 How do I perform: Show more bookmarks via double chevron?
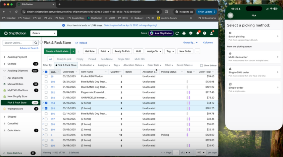pos(191,18)
